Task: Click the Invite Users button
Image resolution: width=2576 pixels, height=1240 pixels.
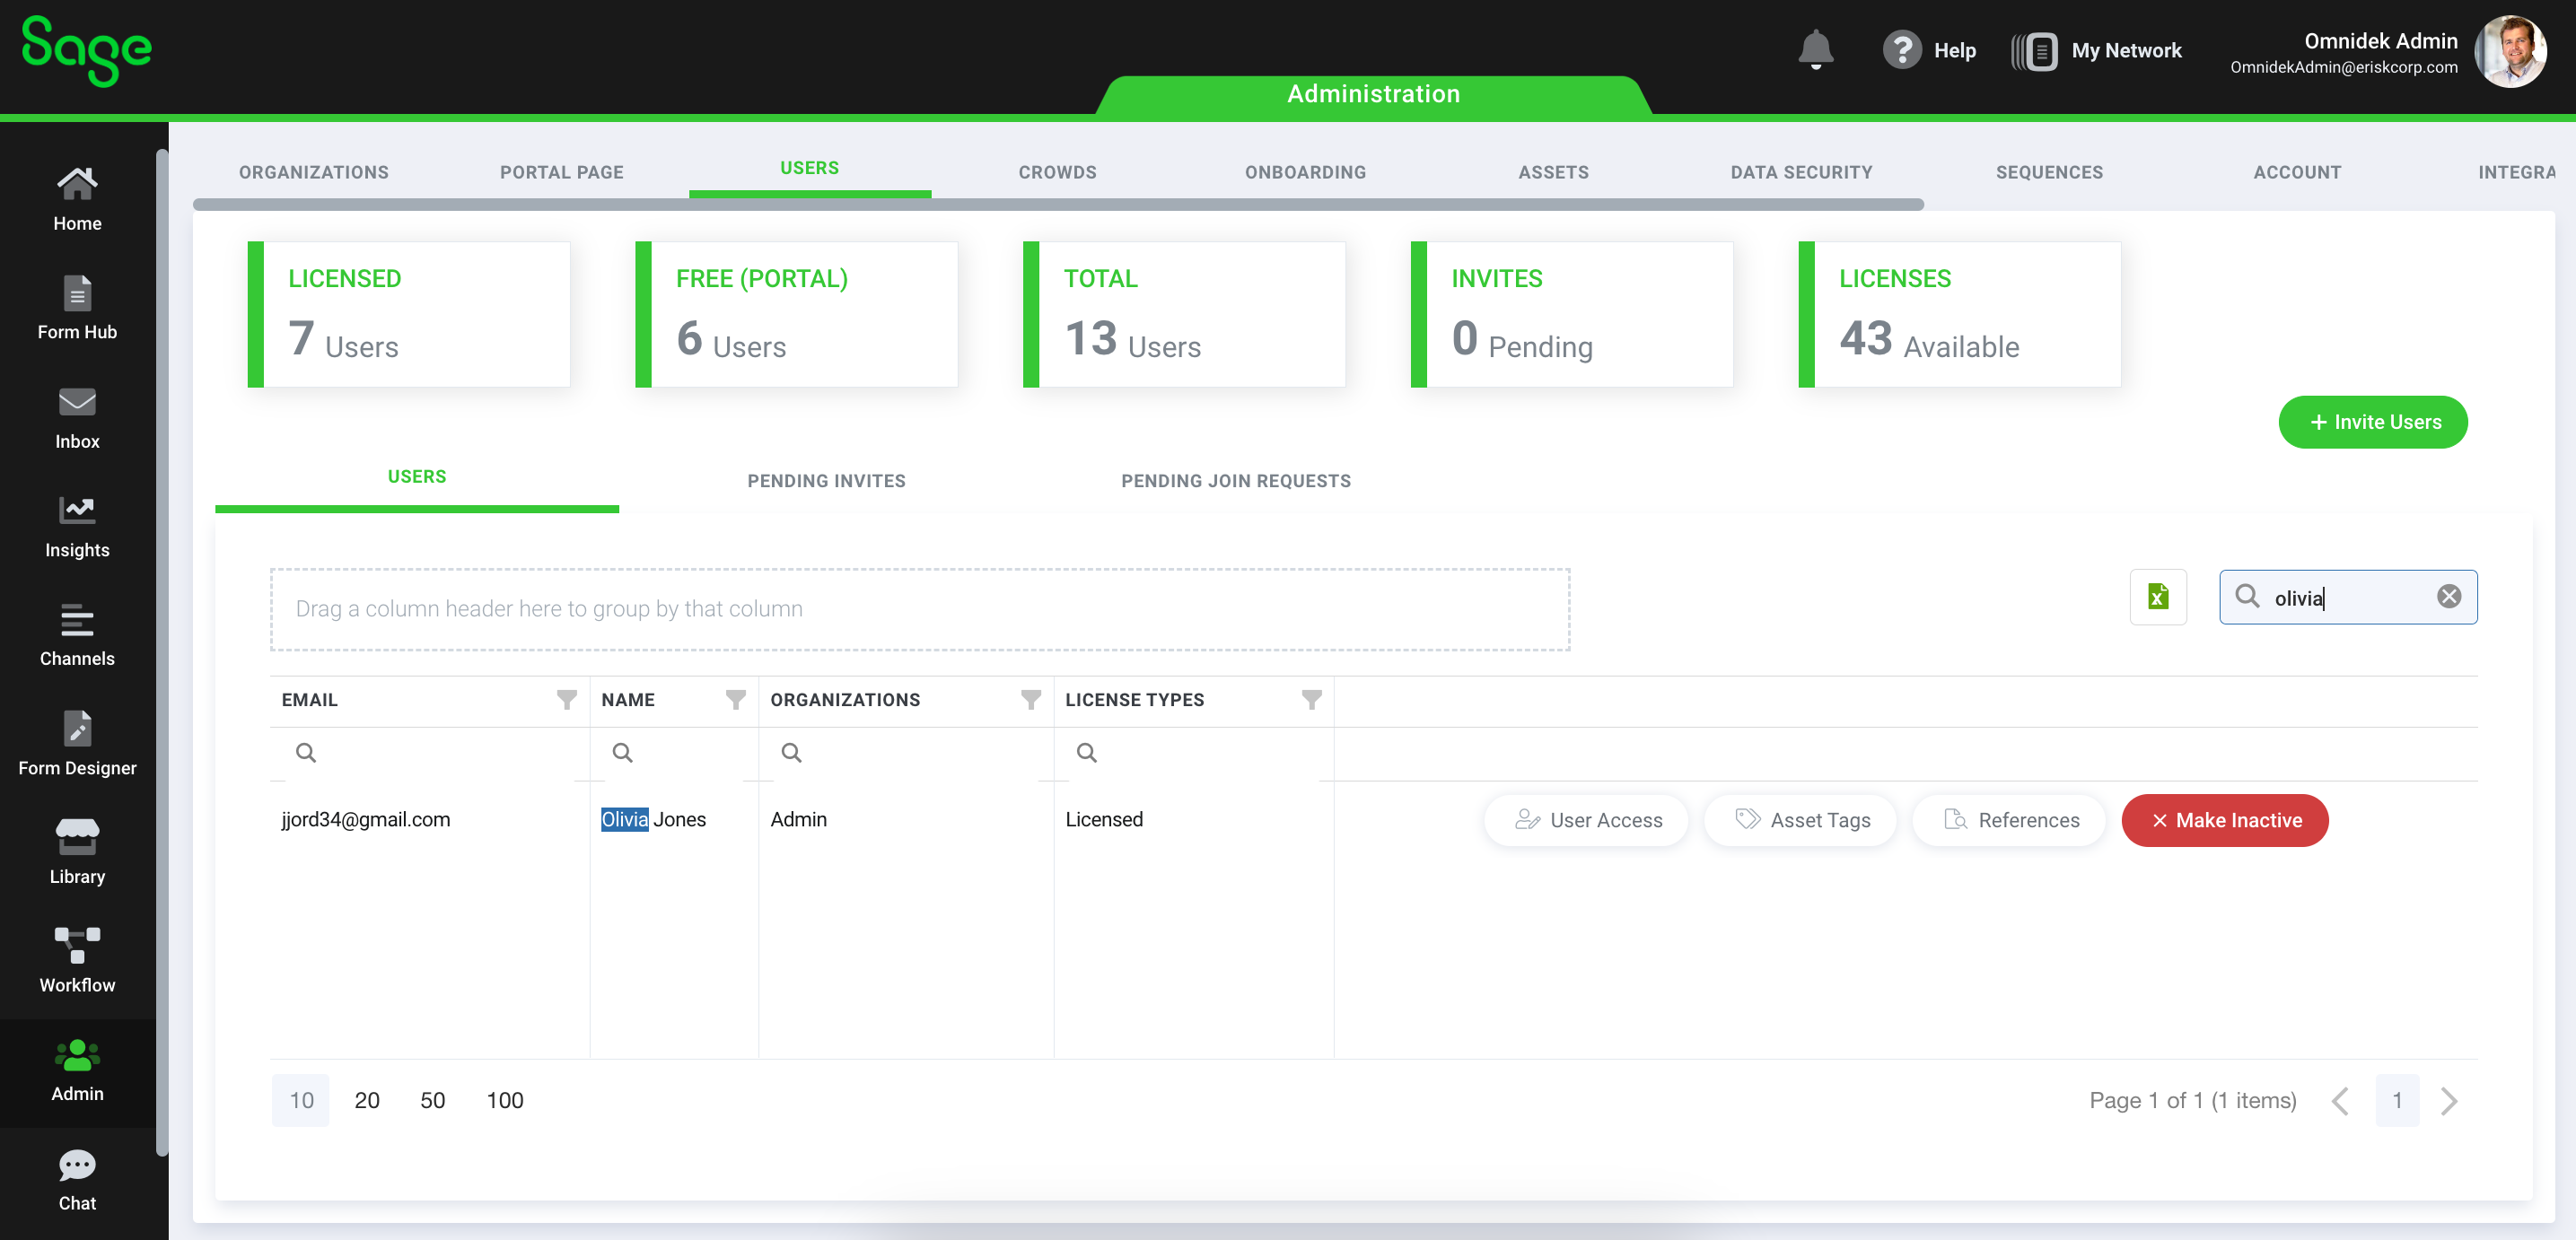Action: (x=2372, y=422)
